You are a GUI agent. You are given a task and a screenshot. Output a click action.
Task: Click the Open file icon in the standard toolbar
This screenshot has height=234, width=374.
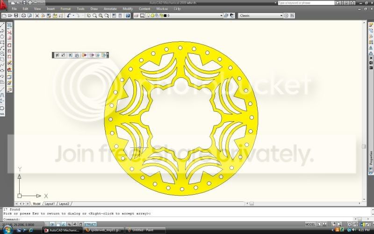(10, 15)
